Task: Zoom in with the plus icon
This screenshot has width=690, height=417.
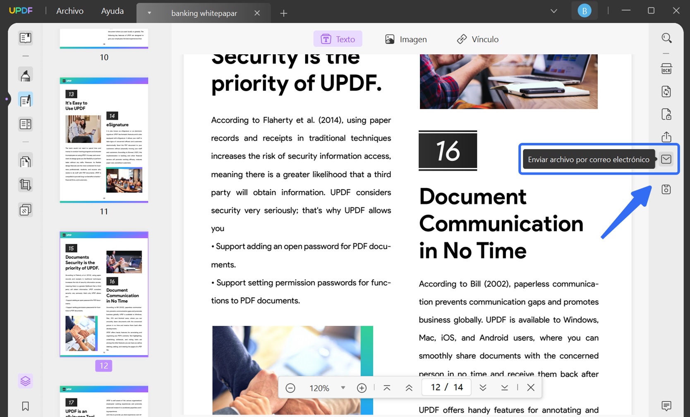Action: [362, 388]
